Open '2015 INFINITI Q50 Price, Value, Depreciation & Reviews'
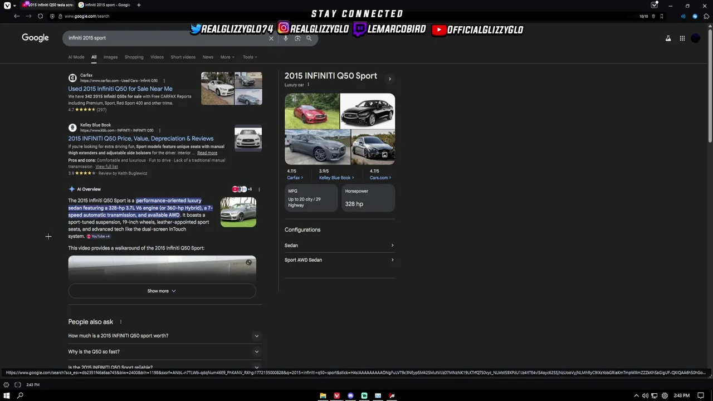The height and width of the screenshot is (401, 713). click(x=141, y=138)
